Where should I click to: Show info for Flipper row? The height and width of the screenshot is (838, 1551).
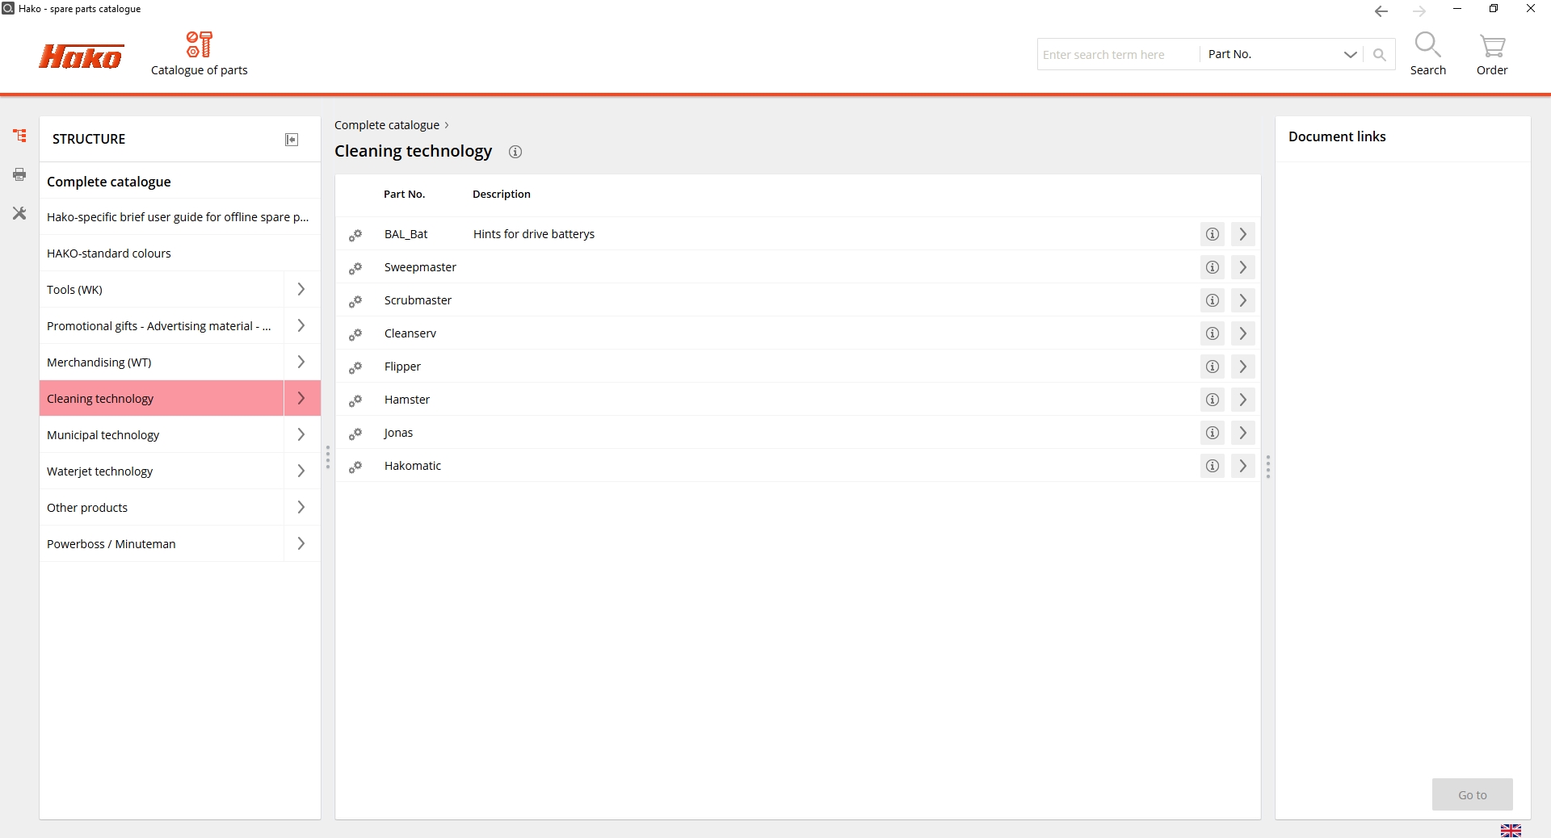[x=1213, y=367]
